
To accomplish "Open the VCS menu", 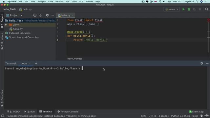I will 81,2.
